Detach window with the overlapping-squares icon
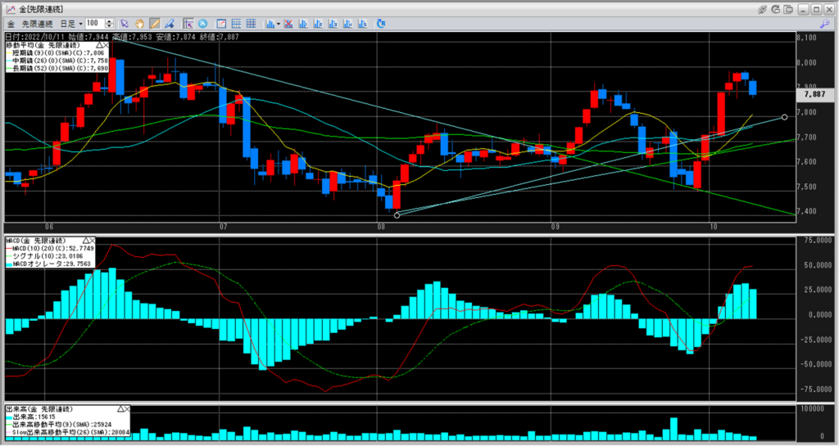The height and width of the screenshot is (446, 839). click(x=788, y=9)
